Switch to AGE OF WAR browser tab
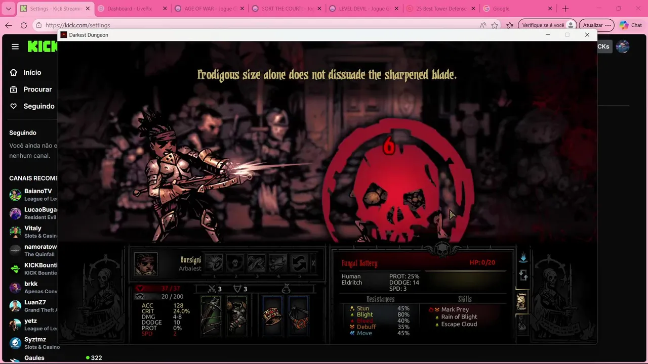This screenshot has width=648, height=364. point(209,9)
